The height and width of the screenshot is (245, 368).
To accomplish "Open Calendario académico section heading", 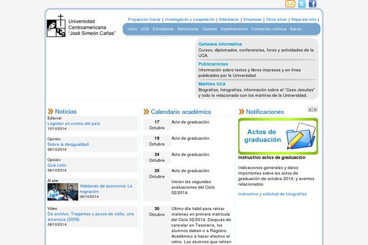I will point(181,112).
